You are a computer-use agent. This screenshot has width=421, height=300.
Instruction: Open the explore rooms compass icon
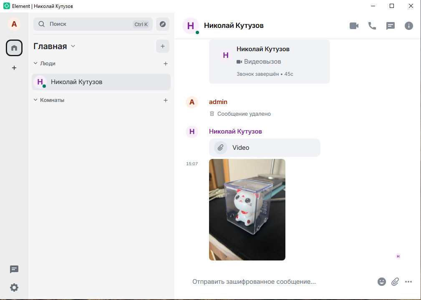tap(163, 24)
